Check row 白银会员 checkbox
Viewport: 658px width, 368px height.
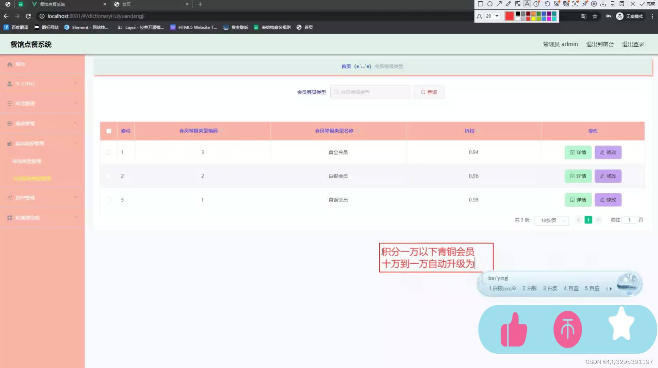[108, 176]
